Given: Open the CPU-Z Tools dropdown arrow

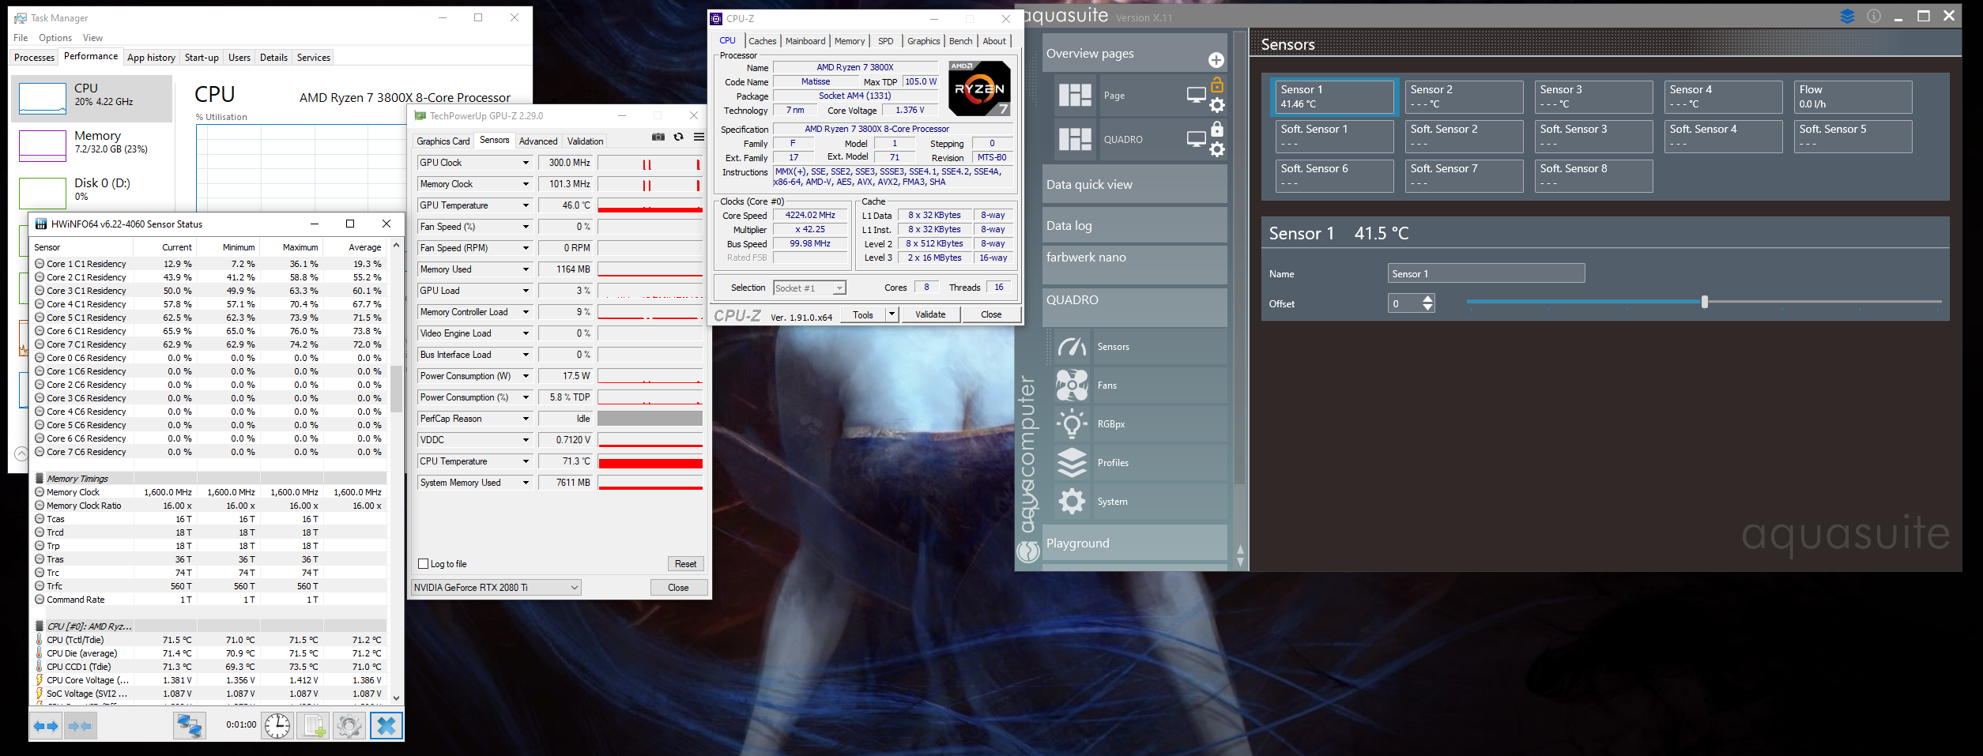Looking at the screenshot, I should tap(892, 314).
